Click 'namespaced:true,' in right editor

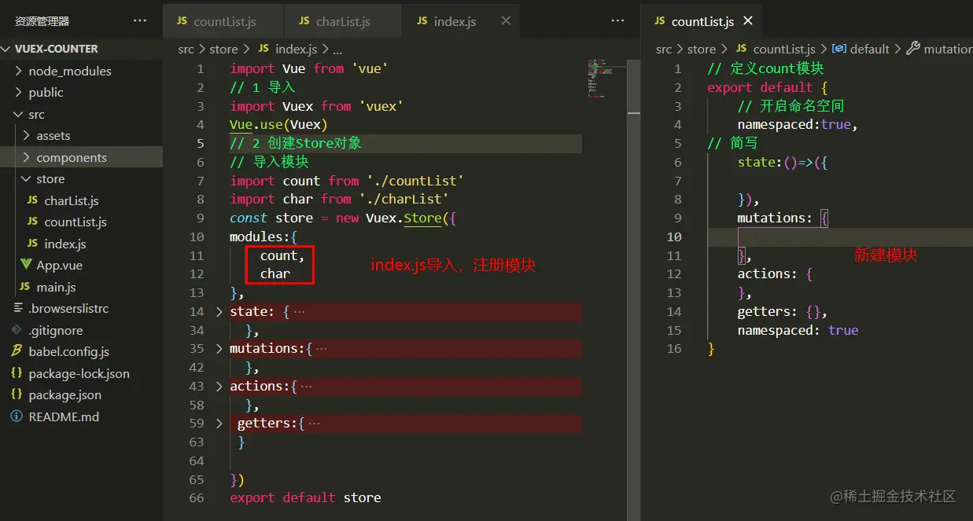click(x=798, y=125)
